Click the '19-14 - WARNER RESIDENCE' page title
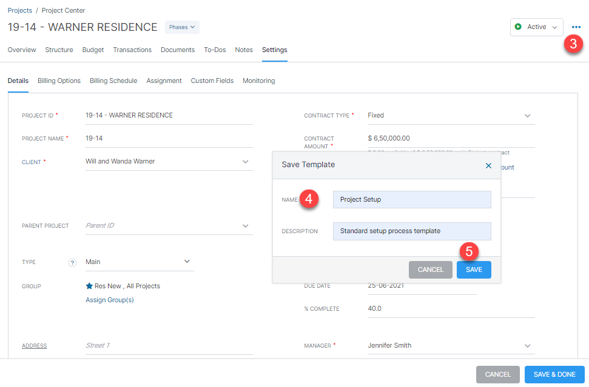Viewport: 589px width, 387px height. click(82, 27)
